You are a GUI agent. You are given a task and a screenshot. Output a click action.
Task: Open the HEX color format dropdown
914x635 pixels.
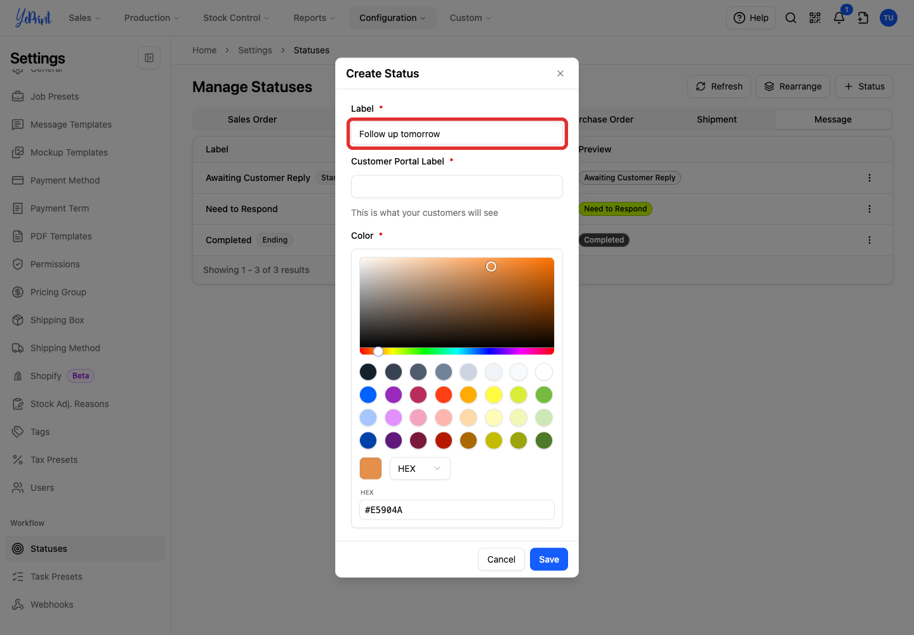420,469
